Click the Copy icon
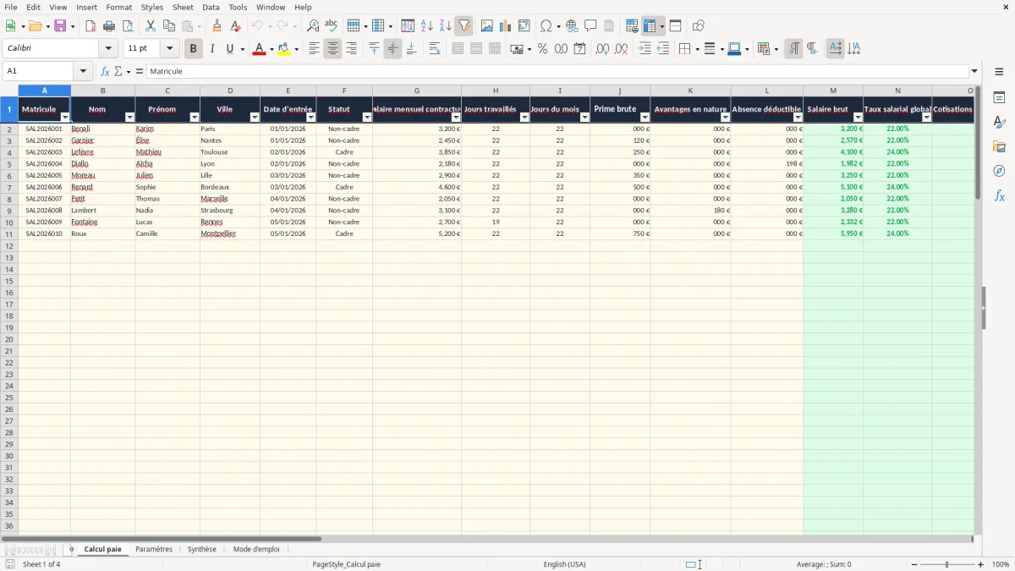 (169, 26)
